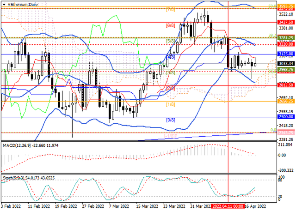Click the 11 Feb 2022 date label
Image resolution: width=296 pixels, height=211 pixels.
(39, 206)
